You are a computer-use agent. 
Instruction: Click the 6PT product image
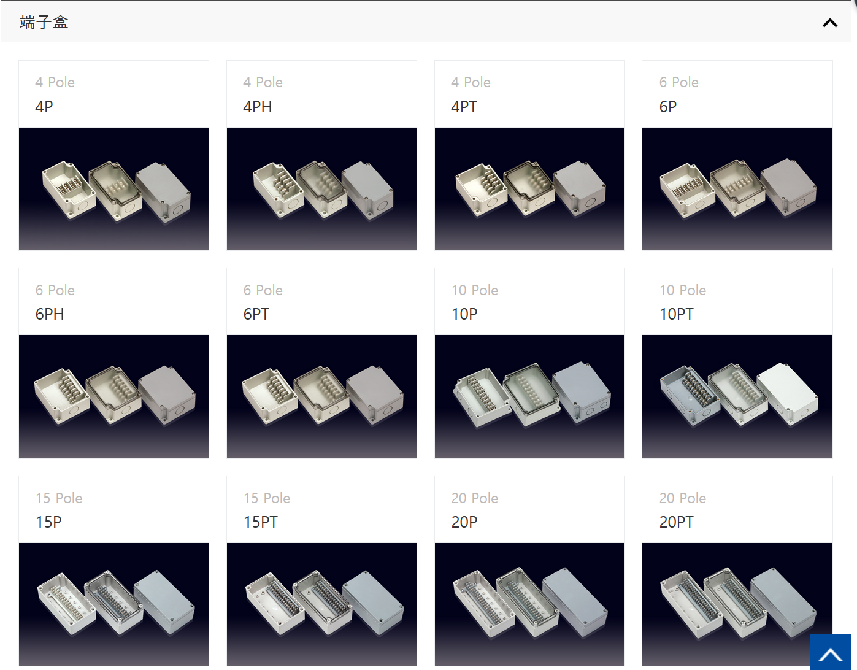[321, 396]
